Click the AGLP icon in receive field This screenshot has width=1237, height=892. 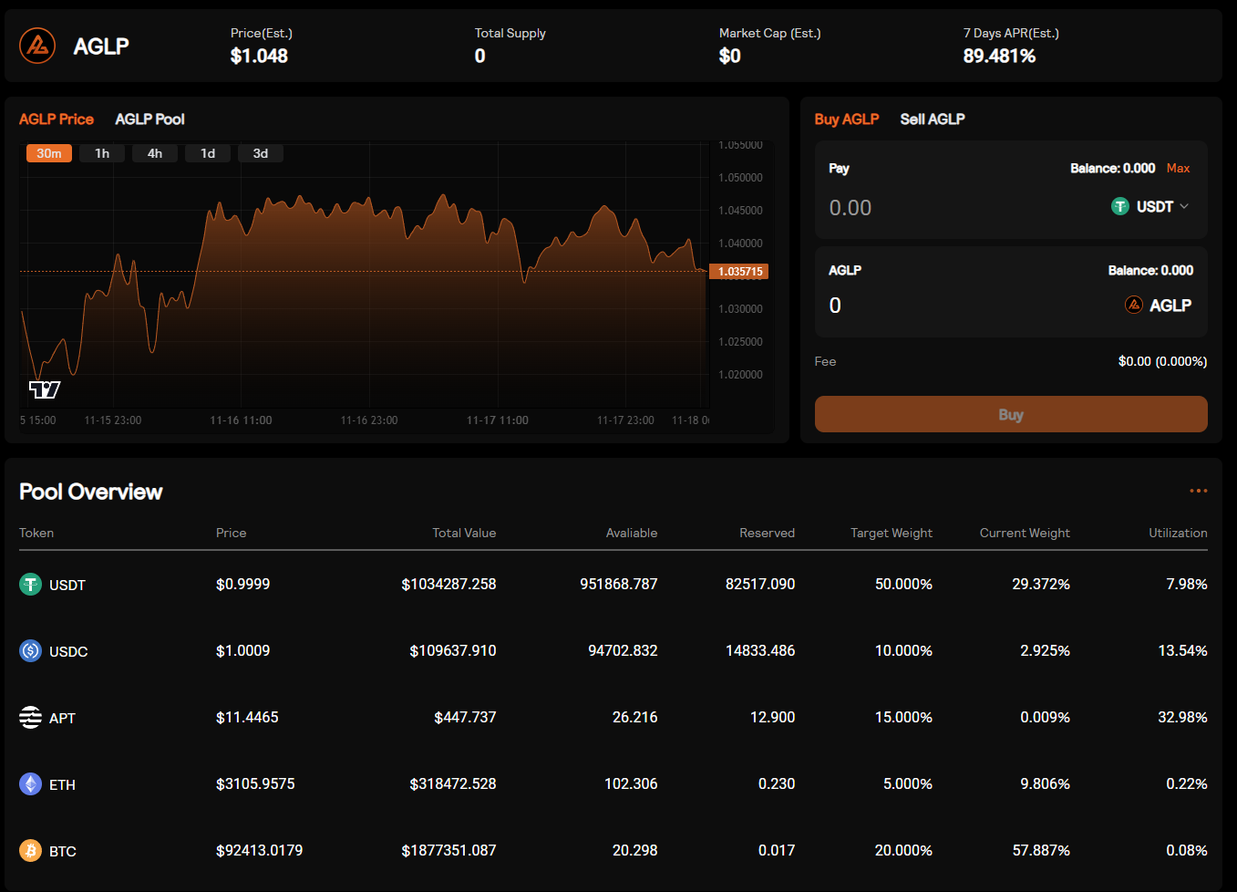(x=1133, y=305)
